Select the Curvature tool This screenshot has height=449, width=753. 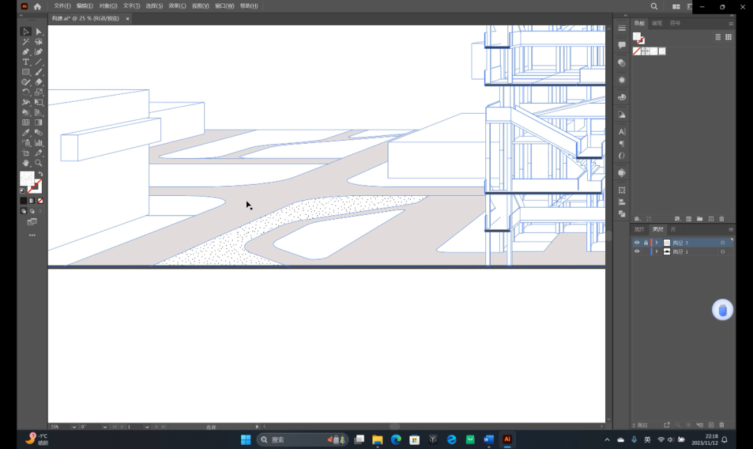pyautogui.click(x=39, y=52)
